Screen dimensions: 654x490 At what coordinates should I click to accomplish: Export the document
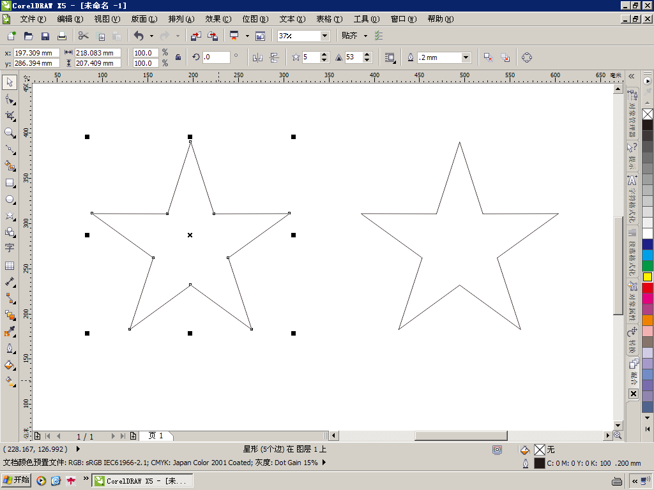click(213, 36)
